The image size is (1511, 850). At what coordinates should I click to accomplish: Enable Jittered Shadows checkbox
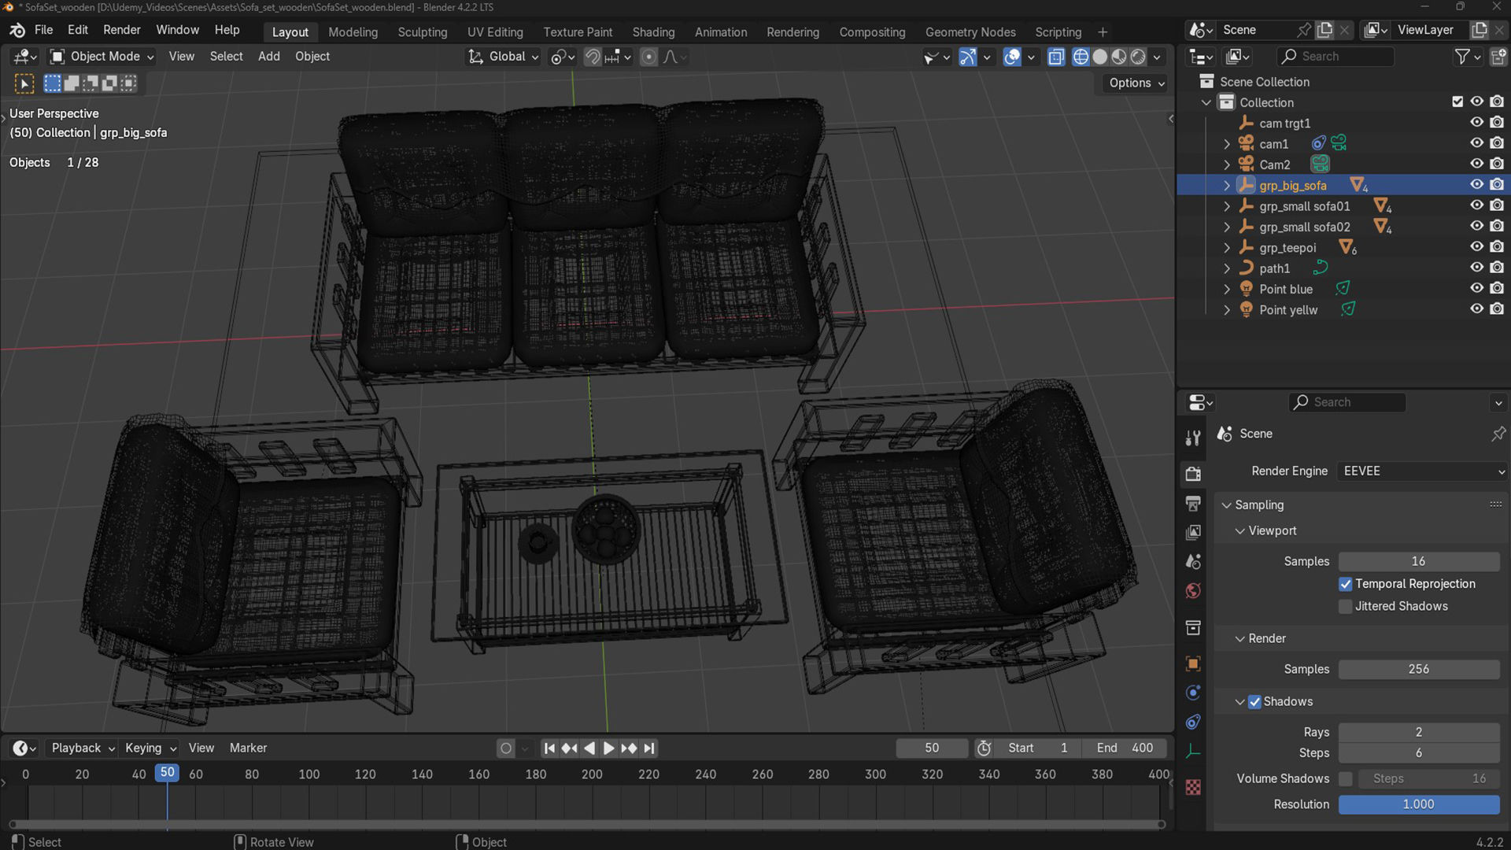pos(1346,606)
